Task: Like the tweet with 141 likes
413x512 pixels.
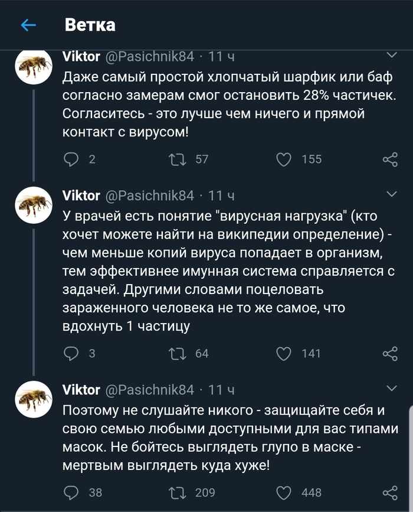Action: click(284, 353)
